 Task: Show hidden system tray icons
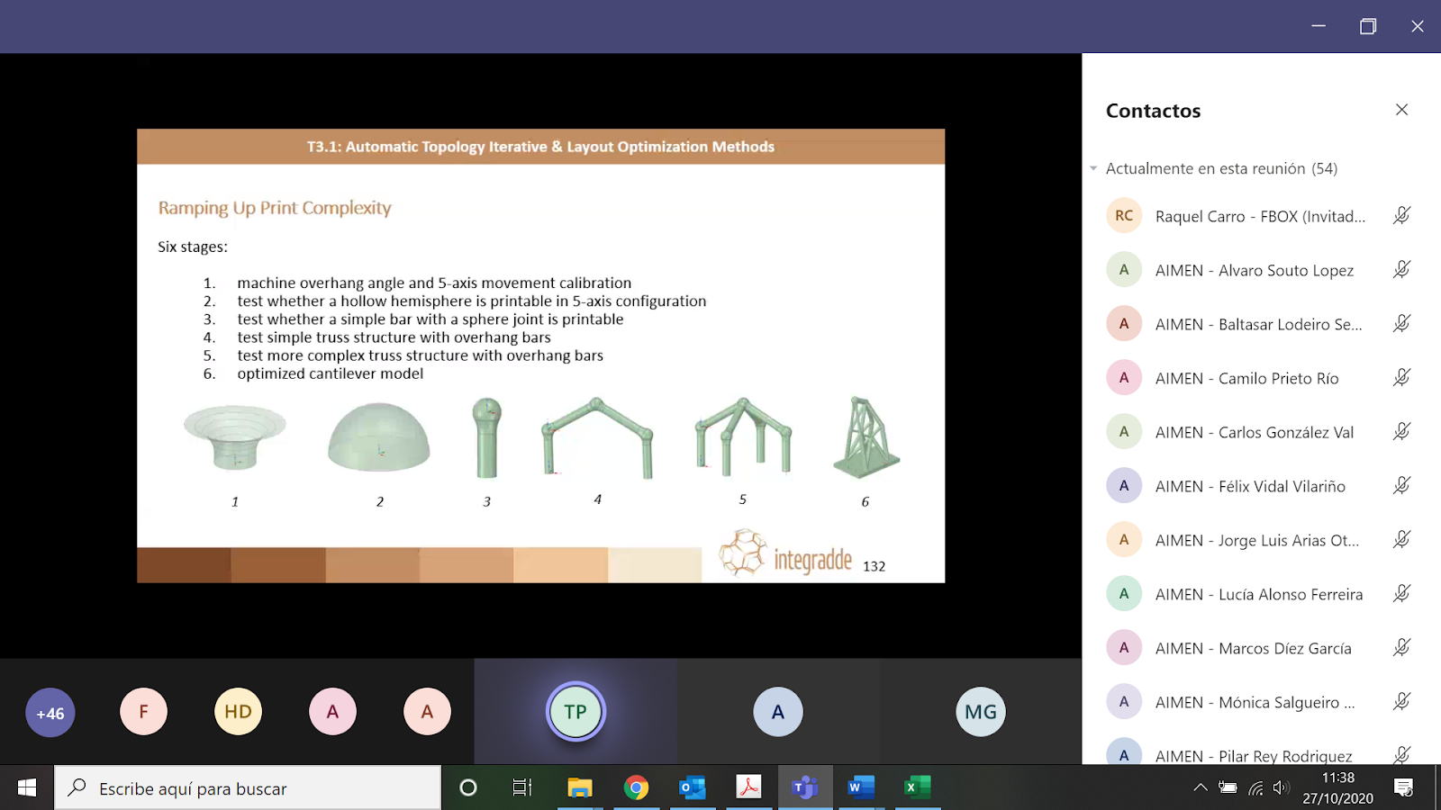pyautogui.click(x=1200, y=787)
